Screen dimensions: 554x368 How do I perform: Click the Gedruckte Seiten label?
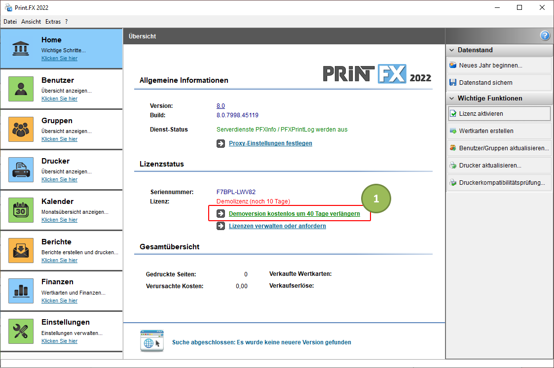point(171,274)
